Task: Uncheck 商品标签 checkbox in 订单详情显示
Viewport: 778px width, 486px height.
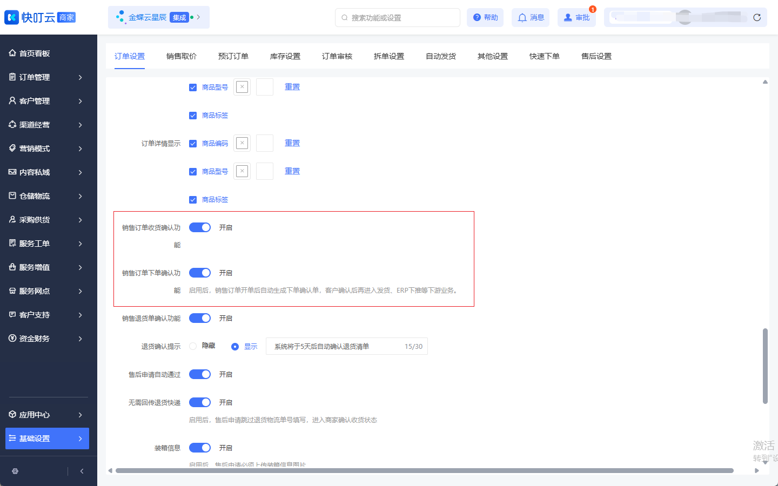Action: coord(193,199)
